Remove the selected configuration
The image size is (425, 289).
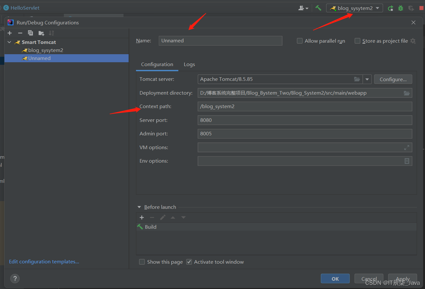coord(20,33)
